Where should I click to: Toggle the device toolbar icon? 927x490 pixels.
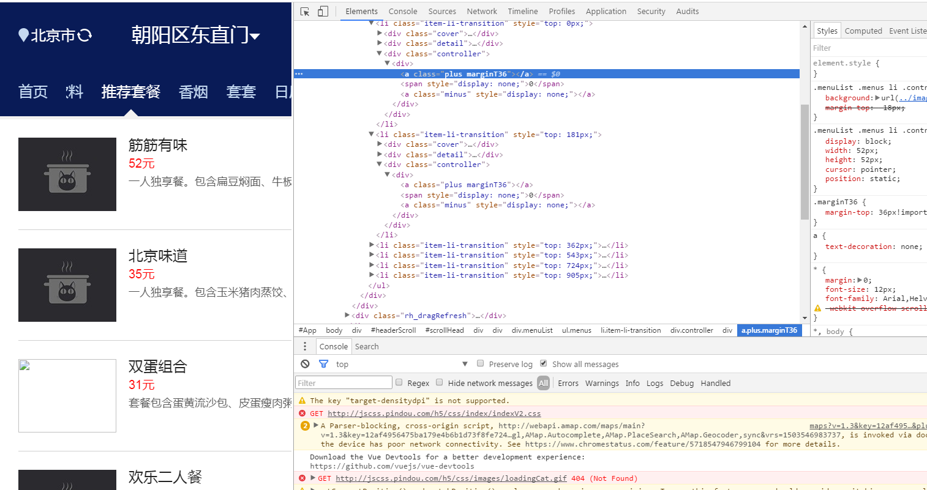(323, 11)
